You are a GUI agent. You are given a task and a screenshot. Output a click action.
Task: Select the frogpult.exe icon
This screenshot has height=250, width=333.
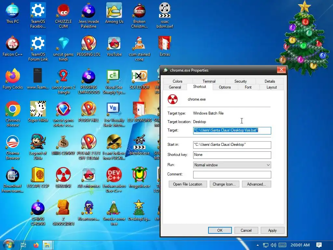[x=139, y=177]
